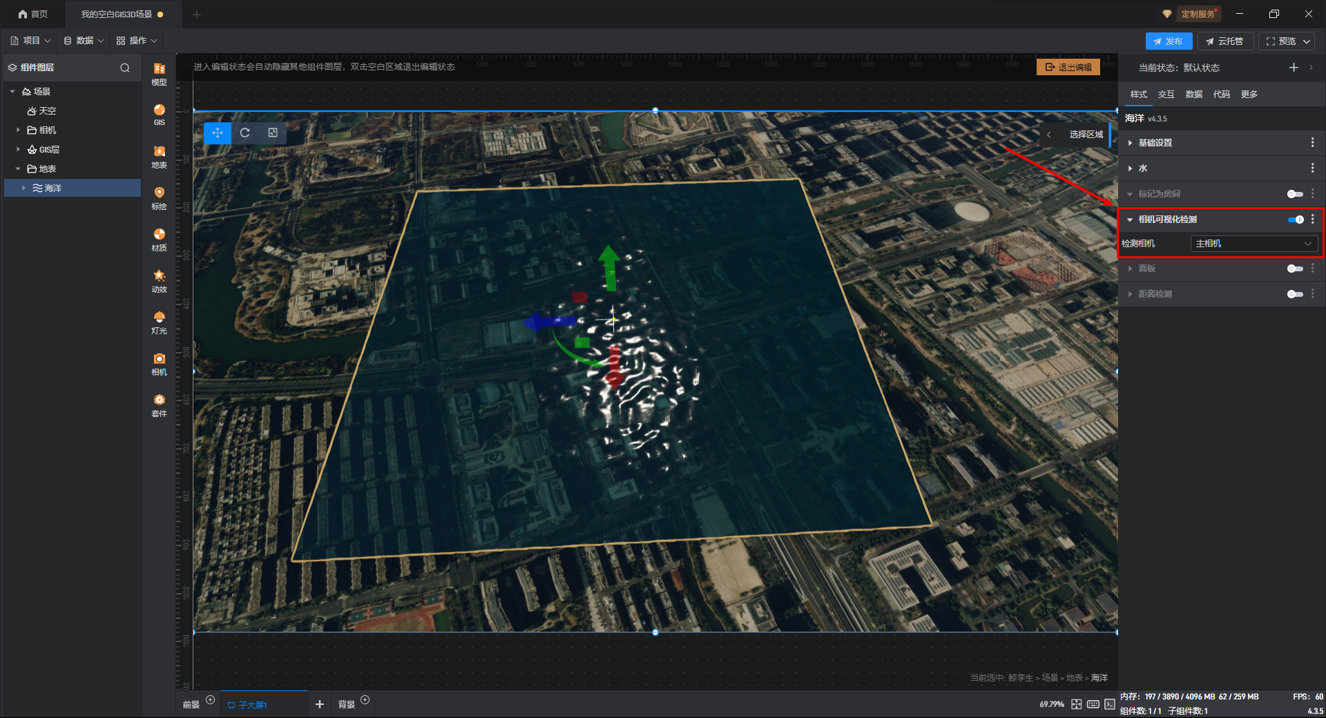Turn on the 距离检测 toggle
This screenshot has width=1326, height=718.
1295,294
